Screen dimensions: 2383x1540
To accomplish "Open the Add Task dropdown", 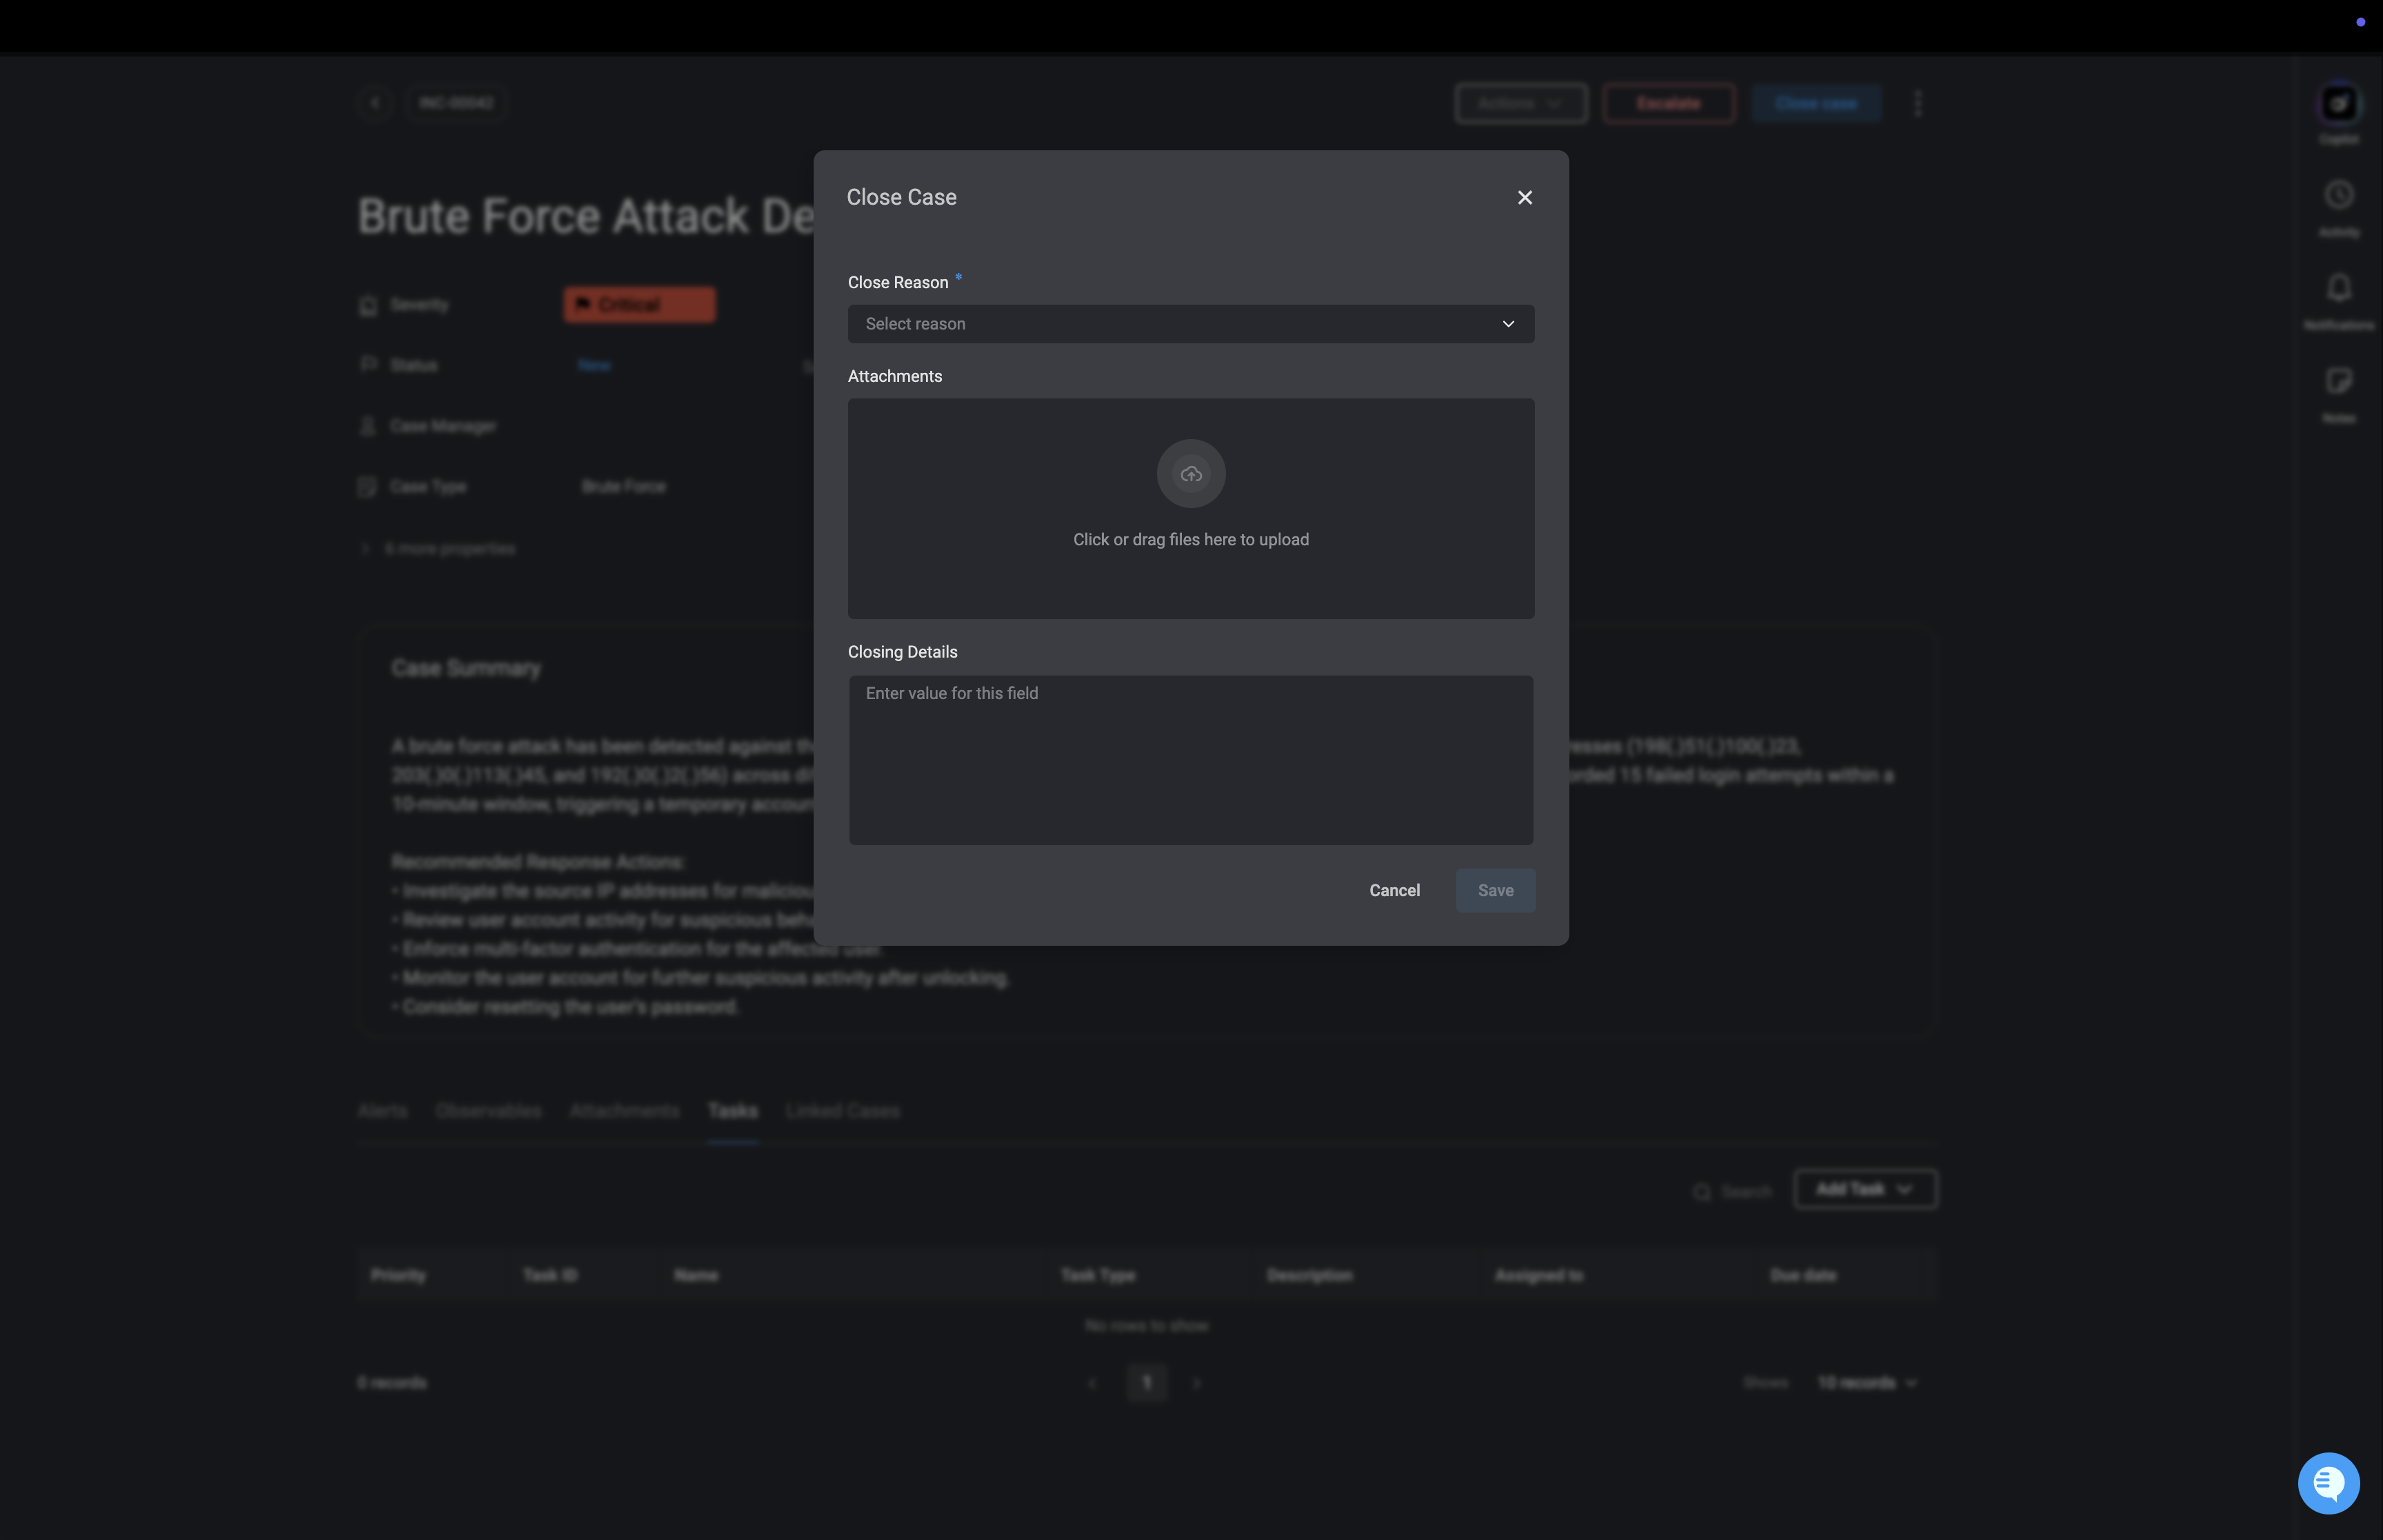I will click(1864, 1189).
